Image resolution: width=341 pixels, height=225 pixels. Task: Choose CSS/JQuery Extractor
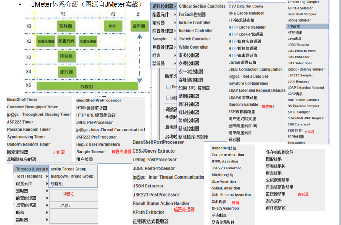tap(154, 151)
